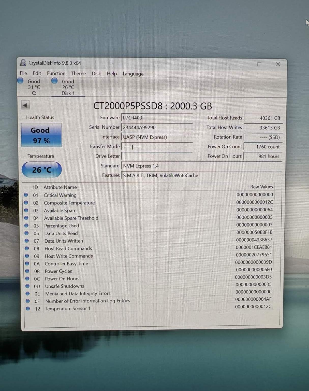Open the Edit menu
Screen dimensions: 309x391
pos(37,73)
